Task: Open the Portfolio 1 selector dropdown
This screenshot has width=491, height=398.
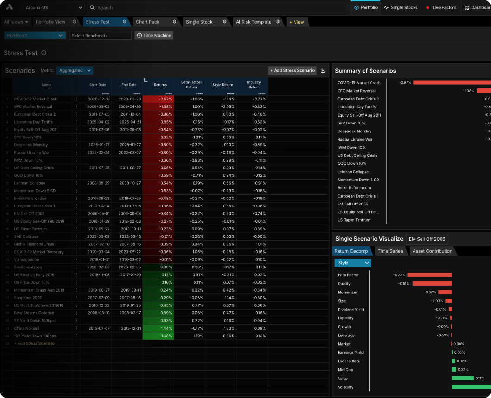Action: pyautogui.click(x=35, y=35)
